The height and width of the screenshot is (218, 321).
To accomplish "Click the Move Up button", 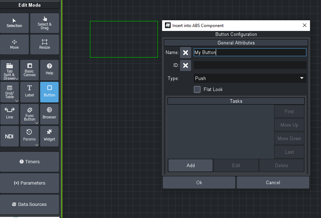I will pyautogui.click(x=289, y=125).
